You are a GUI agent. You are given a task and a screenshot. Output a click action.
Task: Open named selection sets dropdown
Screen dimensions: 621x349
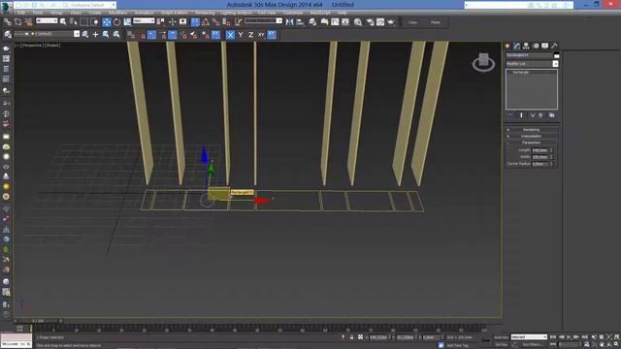(263, 21)
